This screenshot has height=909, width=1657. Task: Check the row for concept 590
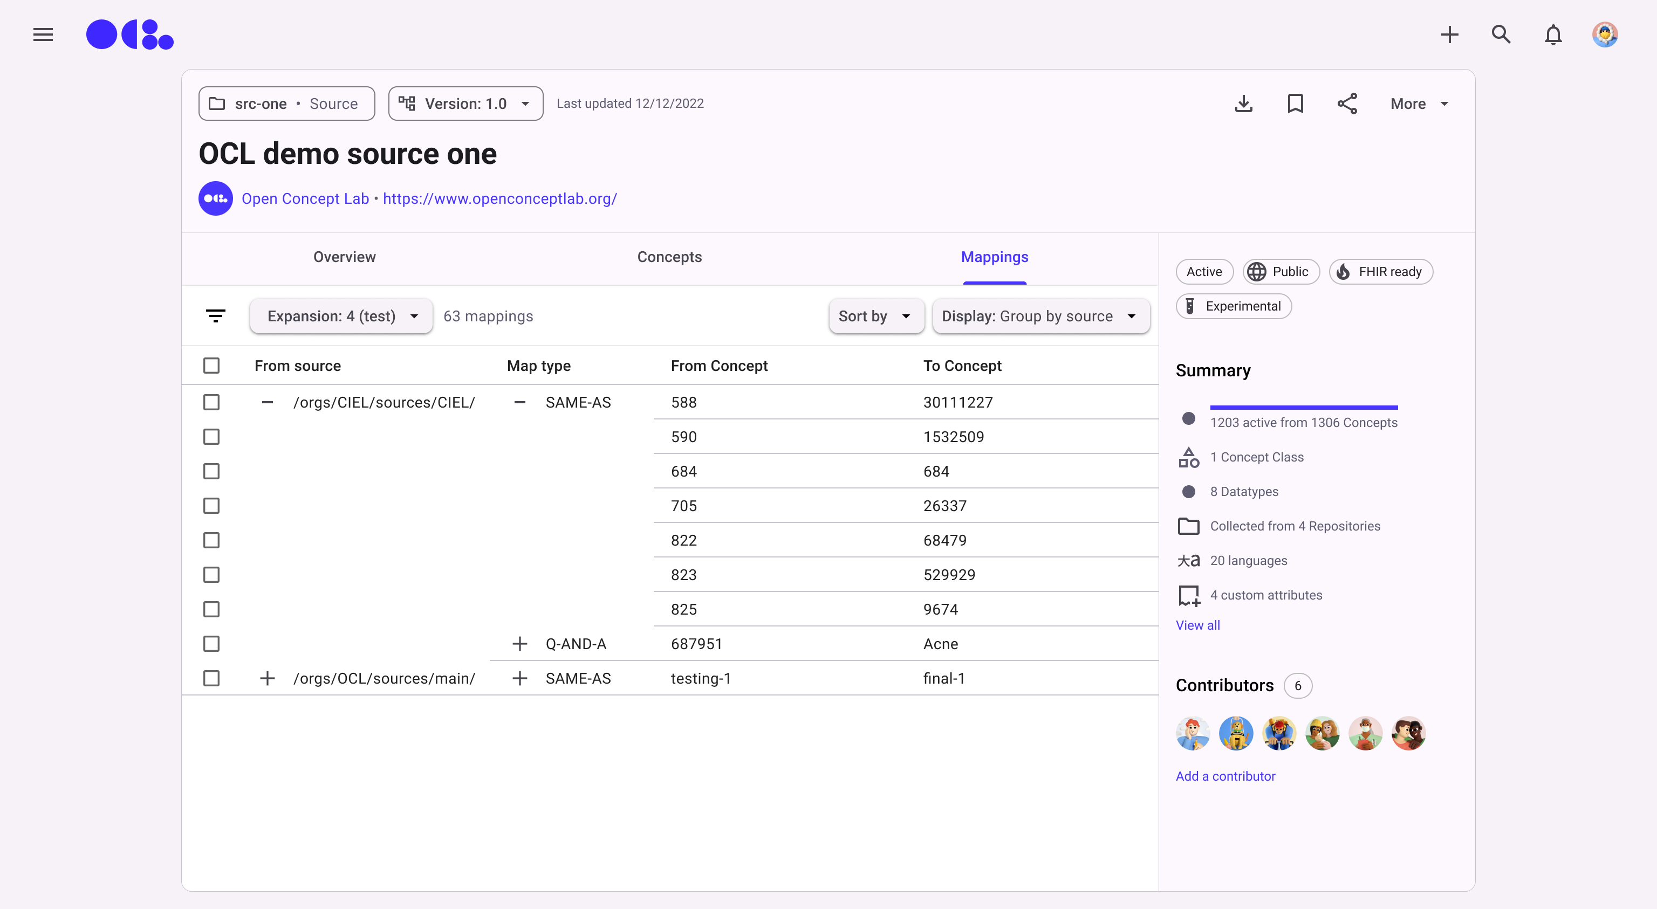pos(211,437)
